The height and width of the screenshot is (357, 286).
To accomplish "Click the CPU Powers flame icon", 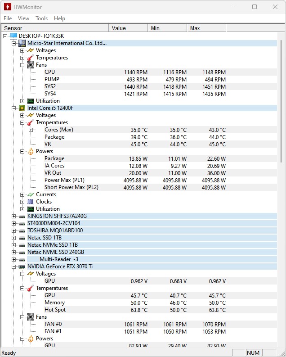I will pos(31,151).
